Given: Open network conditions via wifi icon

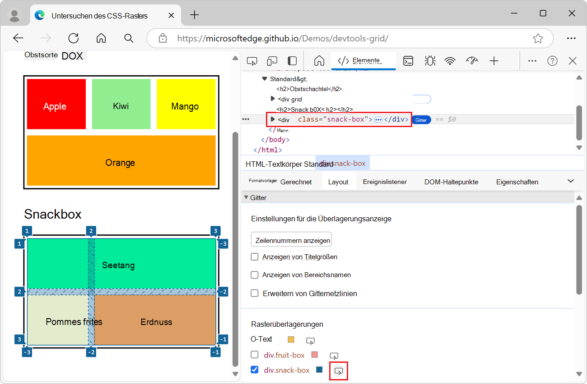Looking at the screenshot, I should click(x=450, y=60).
